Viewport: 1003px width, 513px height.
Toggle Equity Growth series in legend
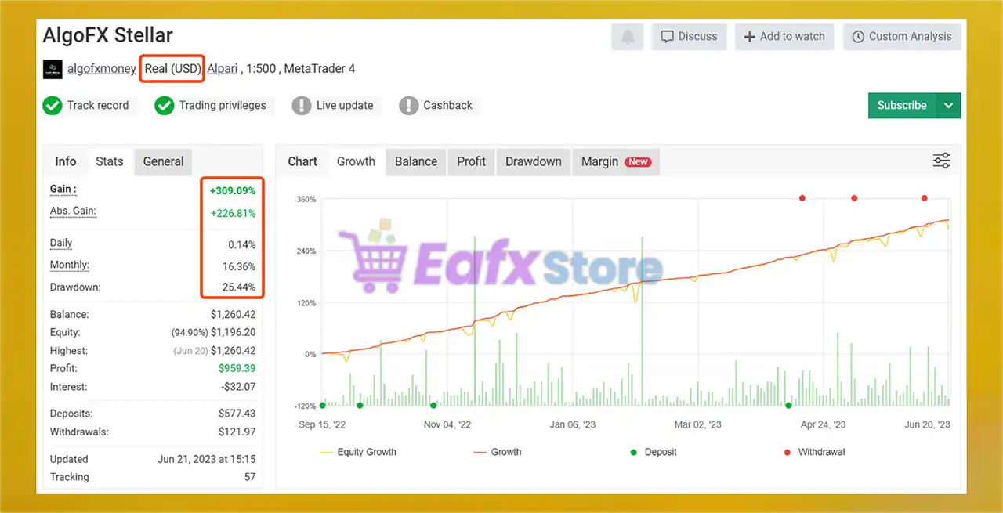pyautogui.click(x=358, y=452)
